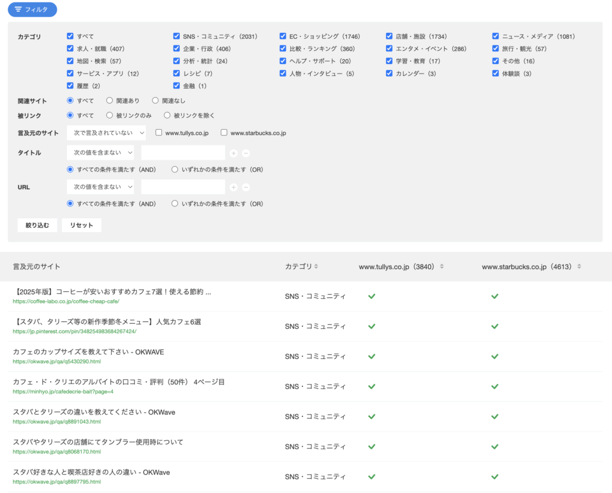Sort by www.starbucks.co.jp column arrows
Screen dimensions: 612x493
(579, 267)
